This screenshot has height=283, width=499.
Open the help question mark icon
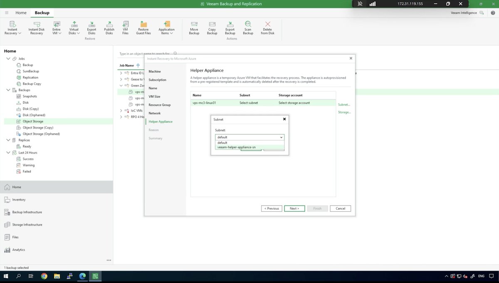(492, 13)
